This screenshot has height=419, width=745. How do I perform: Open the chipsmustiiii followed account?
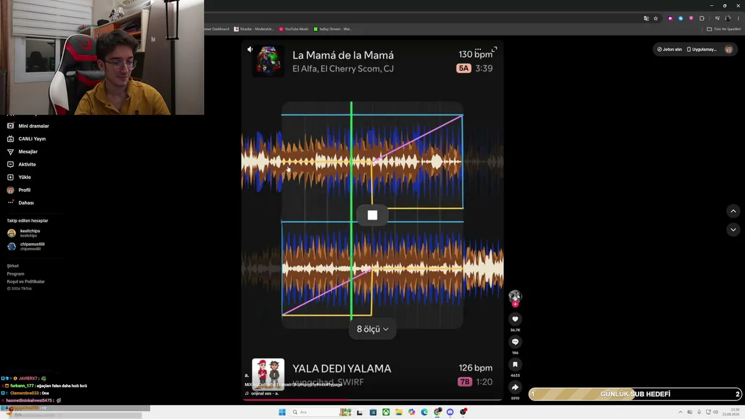coord(26,246)
